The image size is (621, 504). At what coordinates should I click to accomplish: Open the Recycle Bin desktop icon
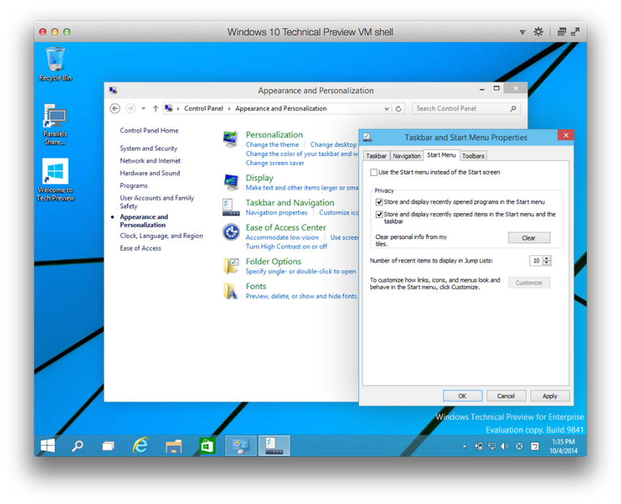55,64
